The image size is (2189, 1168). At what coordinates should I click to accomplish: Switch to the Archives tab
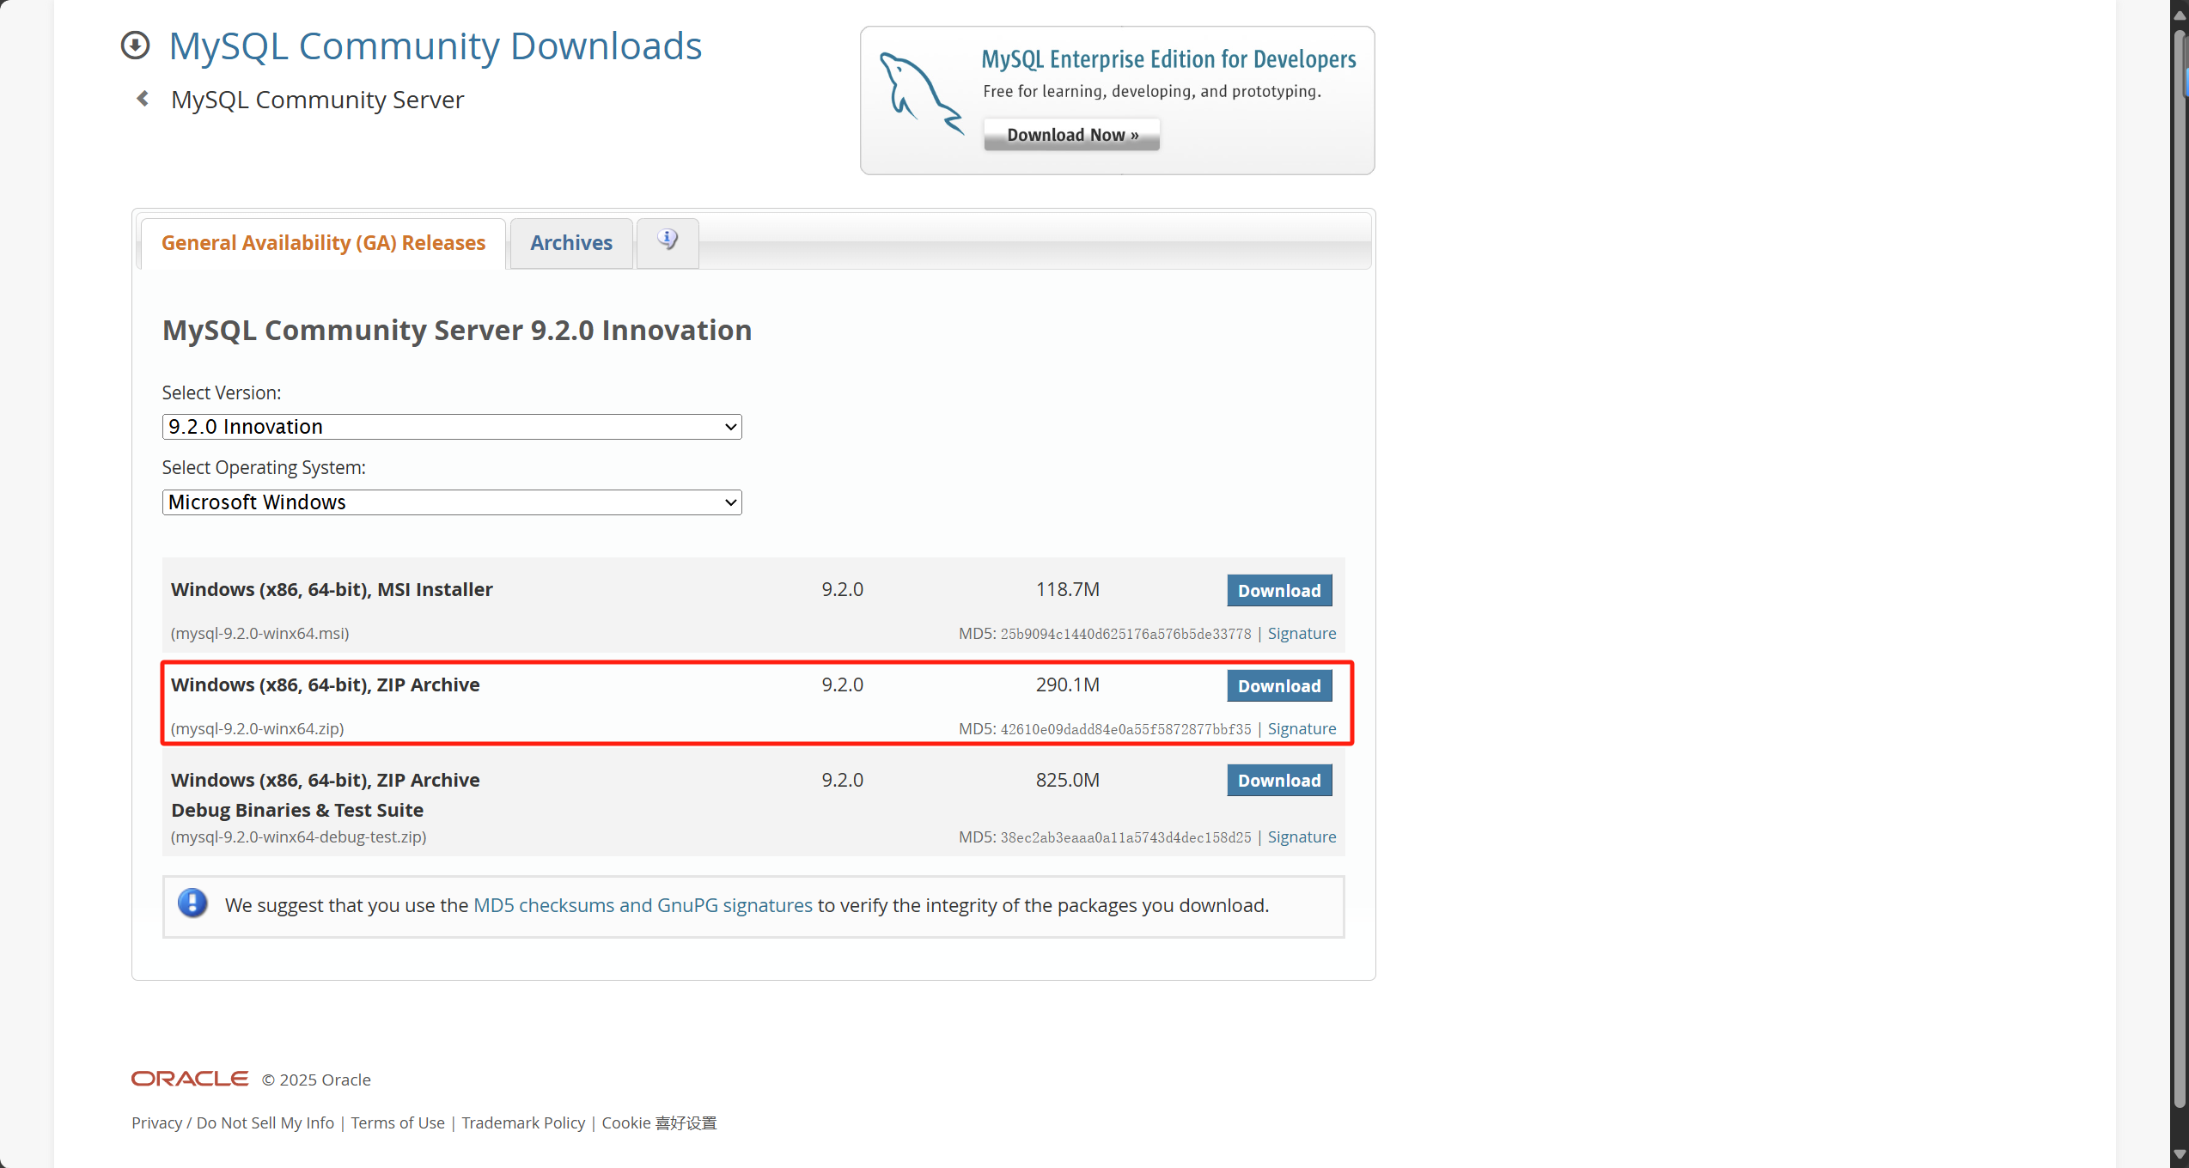[570, 242]
